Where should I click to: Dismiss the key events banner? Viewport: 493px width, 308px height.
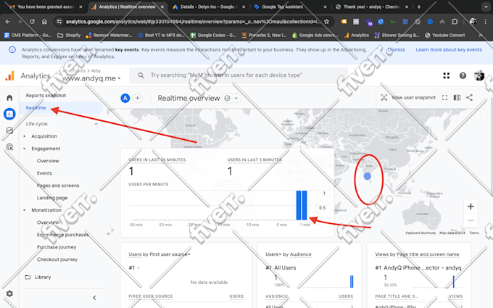[x=396, y=50]
